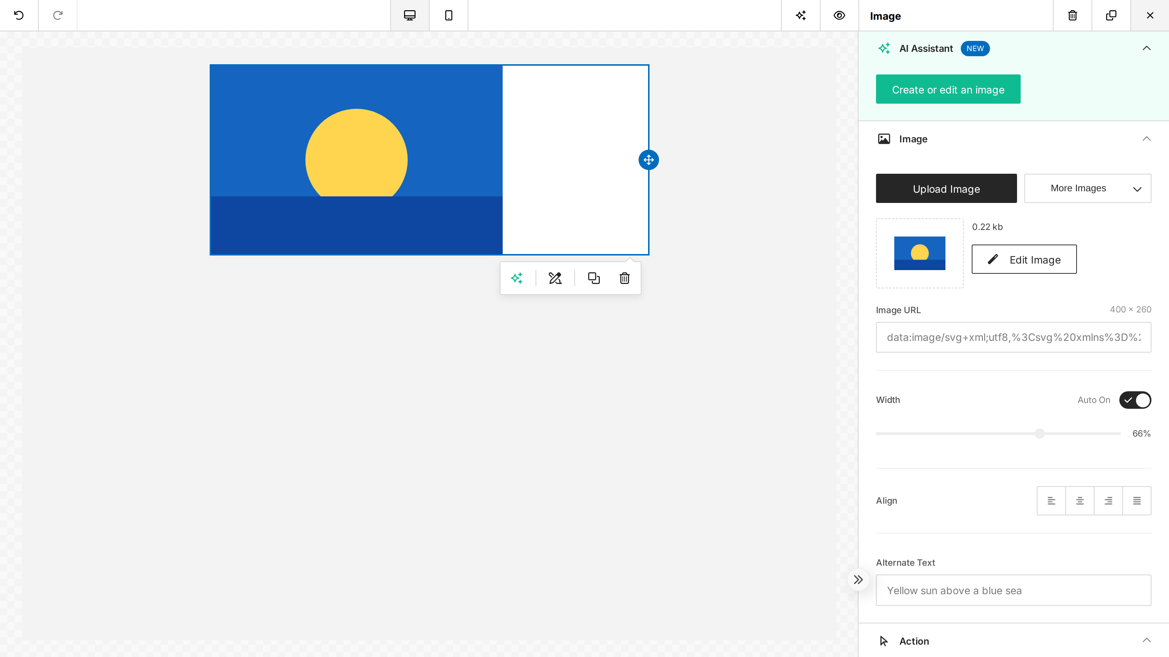Collapse the Image section chevron
This screenshot has height=657, width=1169.
1146,139
